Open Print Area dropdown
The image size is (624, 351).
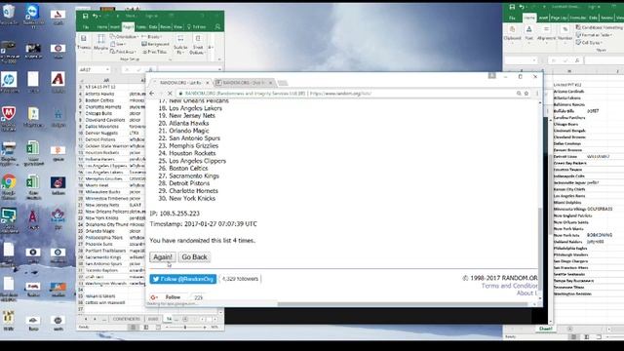pos(123,52)
